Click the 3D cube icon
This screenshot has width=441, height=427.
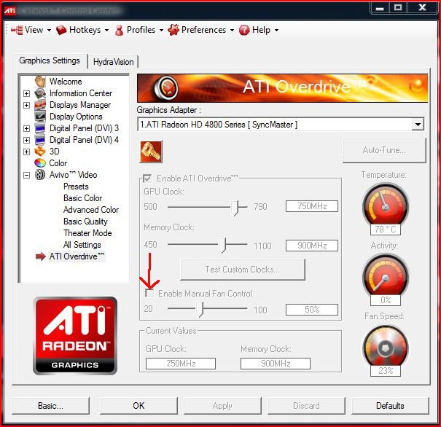[x=40, y=152]
